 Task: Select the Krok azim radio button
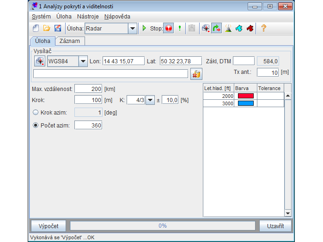(36, 112)
